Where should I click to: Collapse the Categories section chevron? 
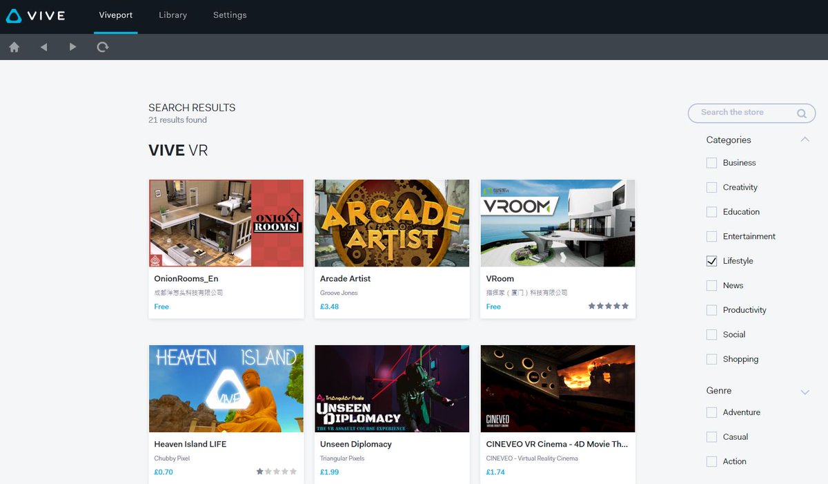(805, 139)
